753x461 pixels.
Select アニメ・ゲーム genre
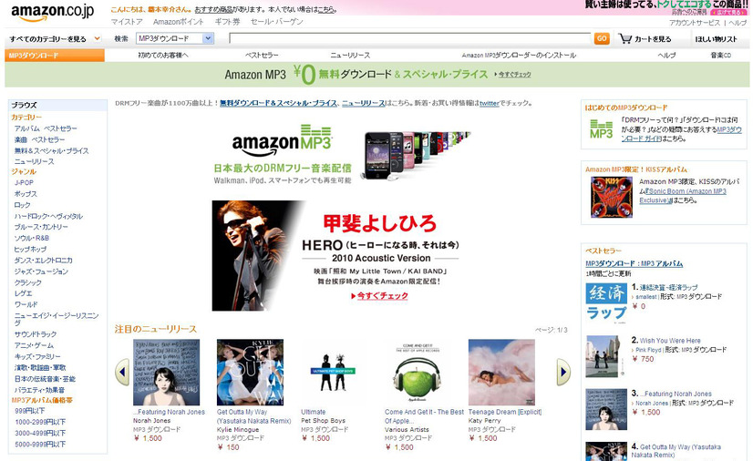[34, 345]
